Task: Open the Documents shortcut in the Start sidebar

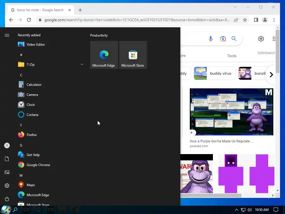Action: 7,159
